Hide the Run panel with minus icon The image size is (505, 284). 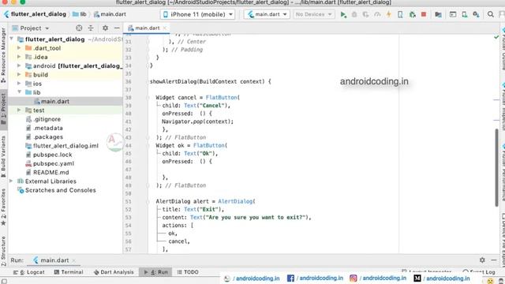494,260
